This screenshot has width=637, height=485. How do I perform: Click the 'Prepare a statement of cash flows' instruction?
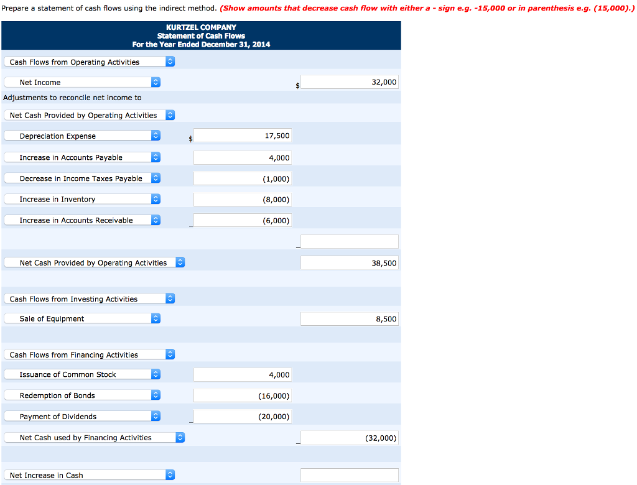[x=109, y=8]
